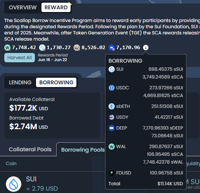
Task: Click SUI icon in borrowing tooltip
Action: click(x=112, y=69)
